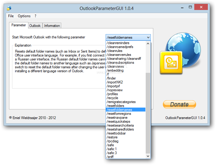The image size is (216, 165).
Task: Click the dropdown list scroll up arrow
Action: (x=148, y=44)
